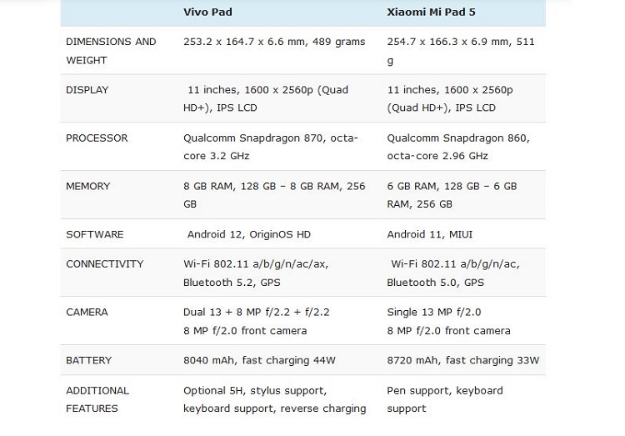
Task: Click the Qualcomm Snapdragon 860 processor cell
Action: (458, 147)
